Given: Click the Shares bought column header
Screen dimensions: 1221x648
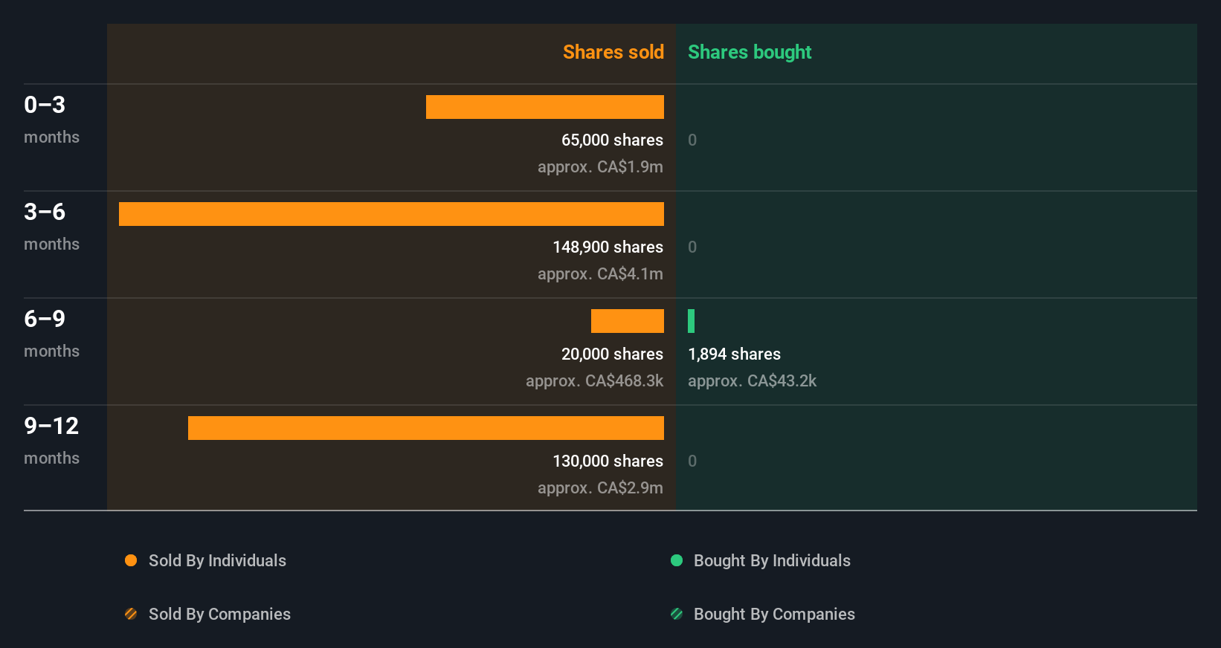Looking at the screenshot, I should point(750,52).
